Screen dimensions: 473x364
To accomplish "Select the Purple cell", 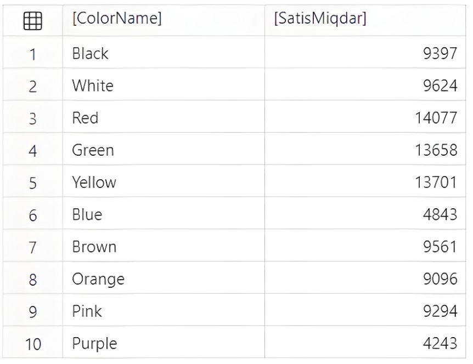I will point(94,344).
